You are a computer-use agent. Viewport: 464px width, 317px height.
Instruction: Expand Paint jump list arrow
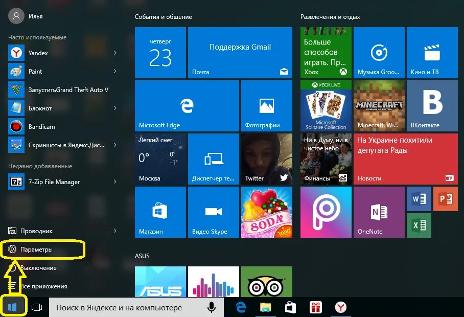pos(115,71)
